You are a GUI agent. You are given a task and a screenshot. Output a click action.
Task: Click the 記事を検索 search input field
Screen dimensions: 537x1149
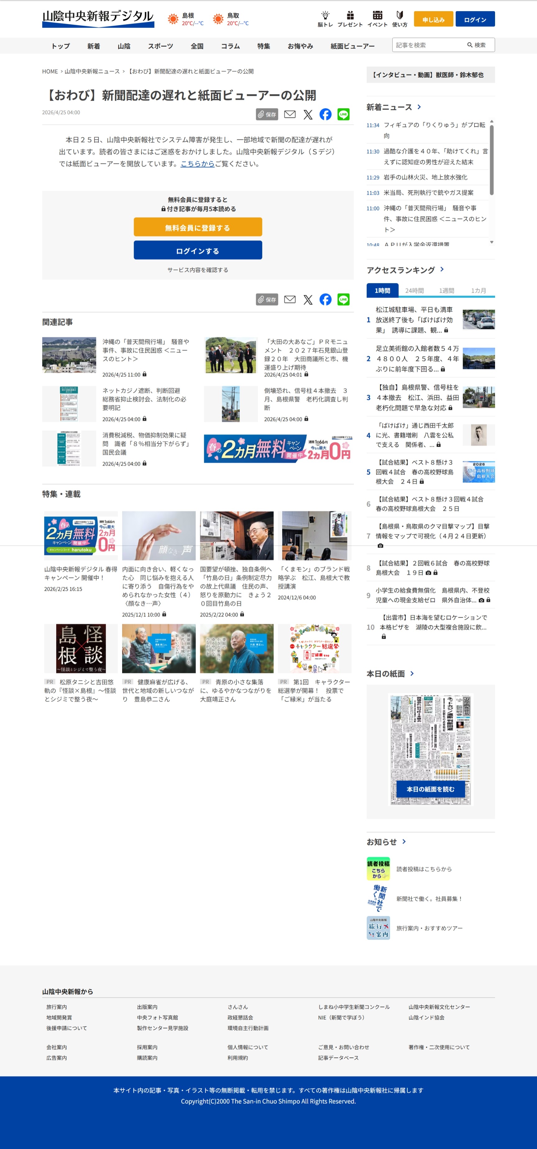point(428,45)
